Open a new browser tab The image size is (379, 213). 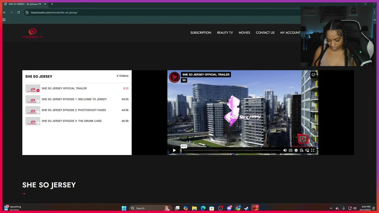tap(52, 4)
